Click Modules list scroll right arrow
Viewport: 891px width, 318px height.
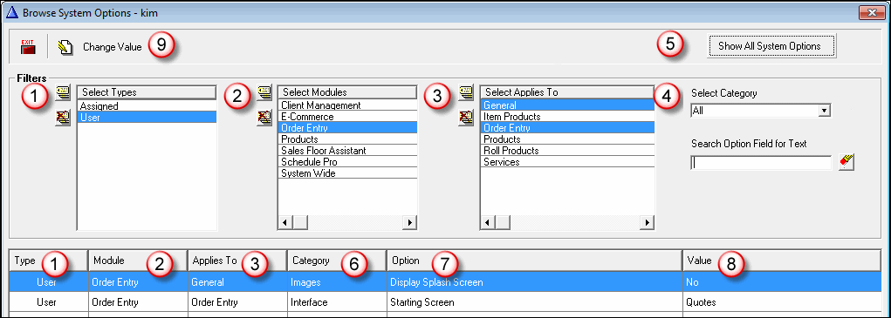pyautogui.click(x=409, y=222)
